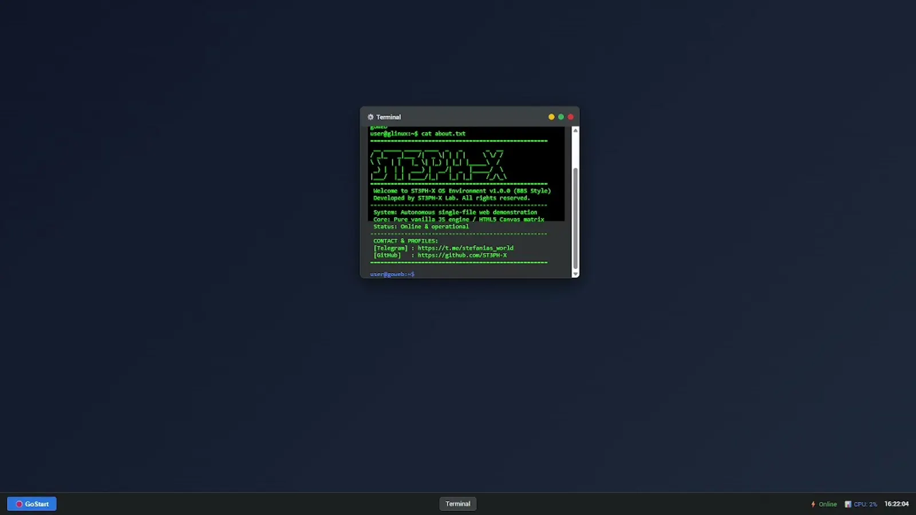Open the github.com/ST3PH-X link
This screenshot has width=916, height=515.
462,255
